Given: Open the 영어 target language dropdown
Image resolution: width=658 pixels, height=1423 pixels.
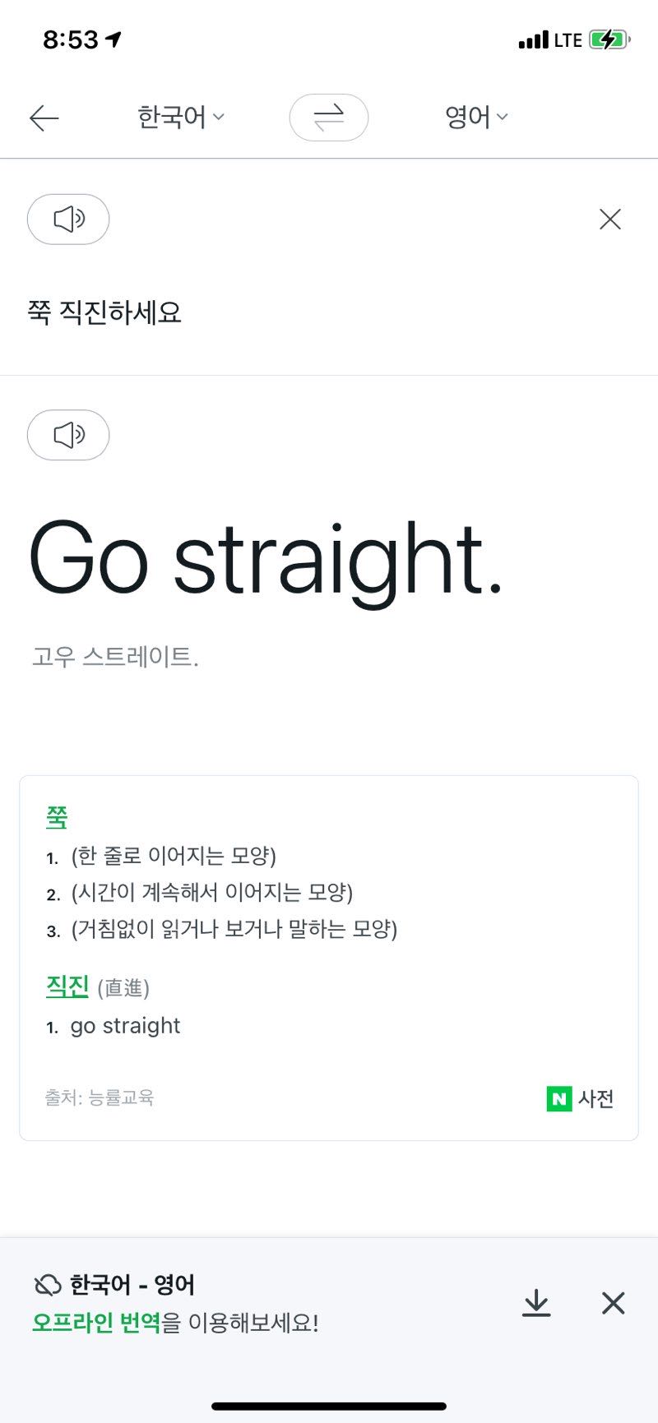Looking at the screenshot, I should [x=476, y=118].
